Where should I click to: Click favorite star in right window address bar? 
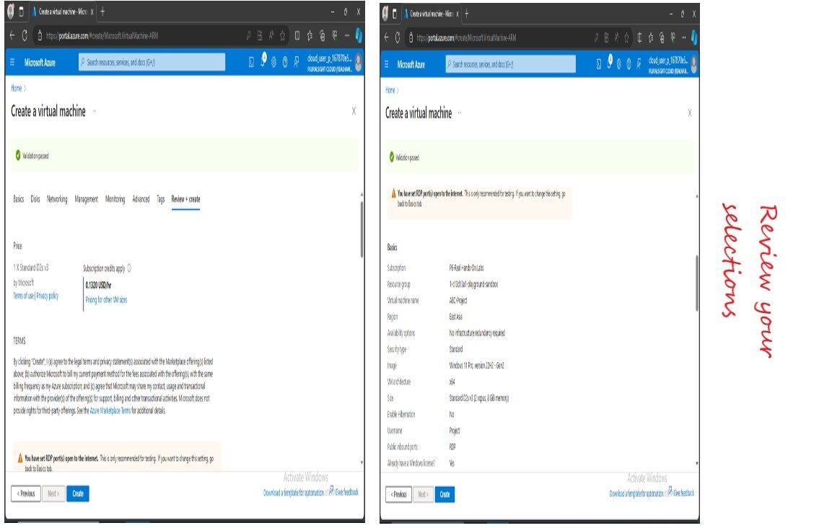[x=626, y=37]
